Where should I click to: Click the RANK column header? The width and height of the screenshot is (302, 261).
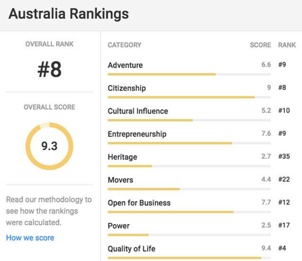point(287,45)
